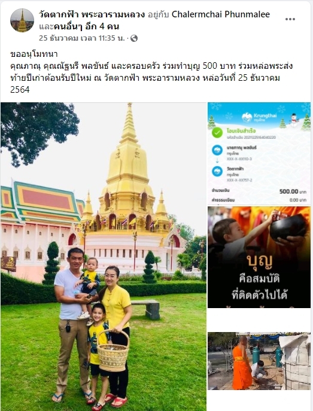313x411 pixels.
Task: Click the green success checkmark on slip
Action: click(217, 133)
